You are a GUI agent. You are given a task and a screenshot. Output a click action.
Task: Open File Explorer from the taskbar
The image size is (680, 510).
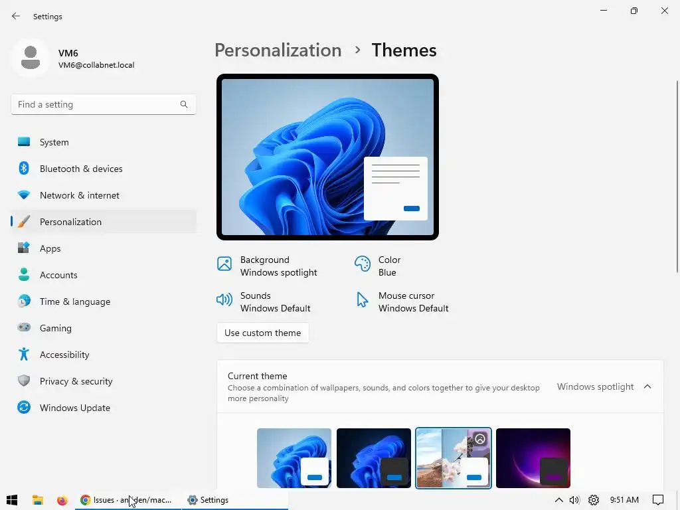pos(38,500)
